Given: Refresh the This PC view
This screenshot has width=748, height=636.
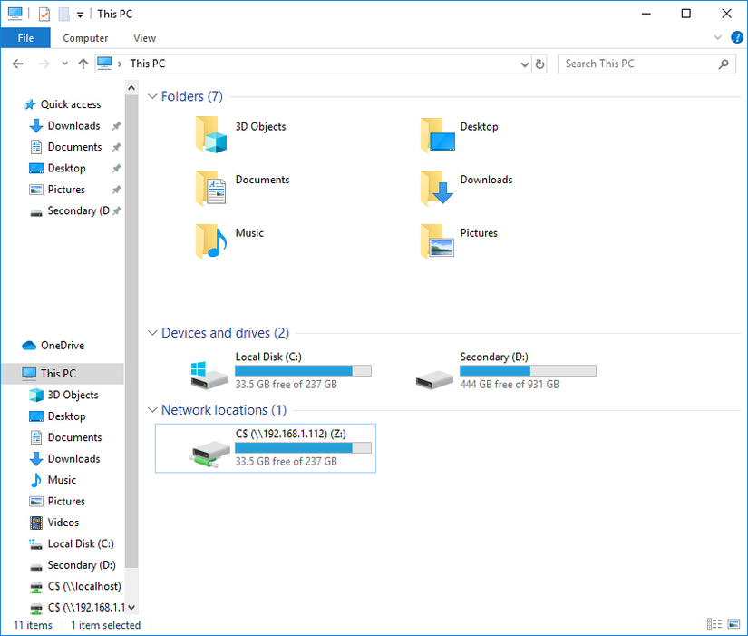Looking at the screenshot, I should (539, 64).
